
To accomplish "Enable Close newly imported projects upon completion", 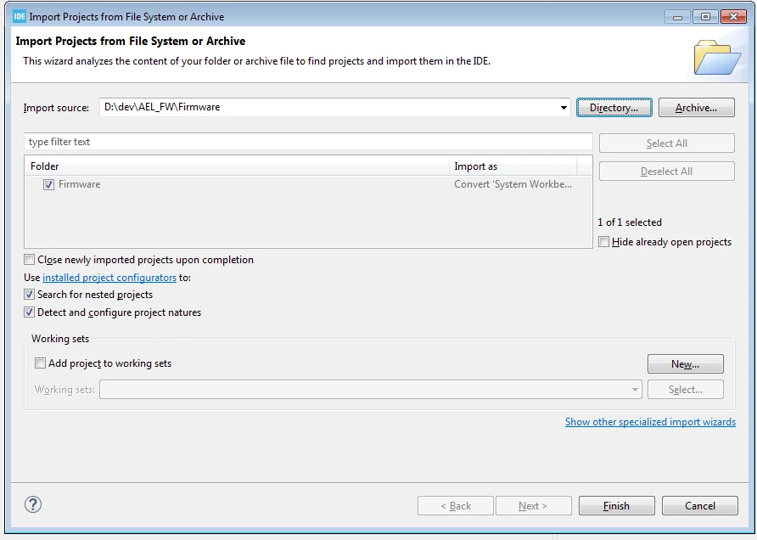I will (x=30, y=260).
